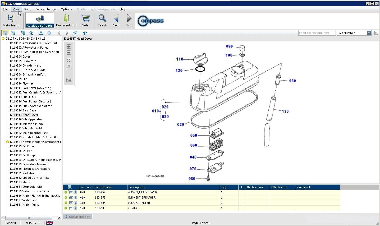Open Main Search tool
The height and width of the screenshot is (226, 380).
11,21
